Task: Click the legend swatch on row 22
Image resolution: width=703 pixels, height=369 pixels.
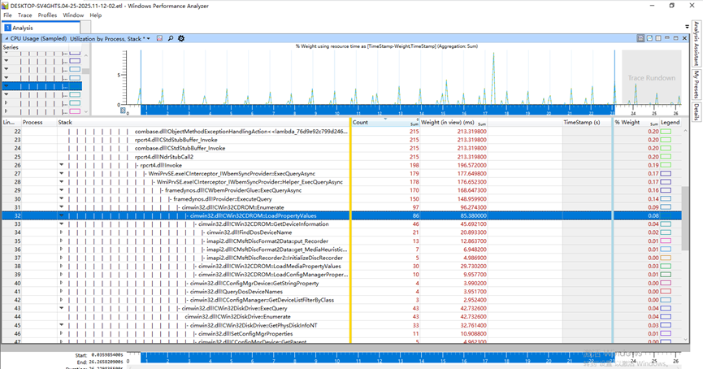Action: 666,132
